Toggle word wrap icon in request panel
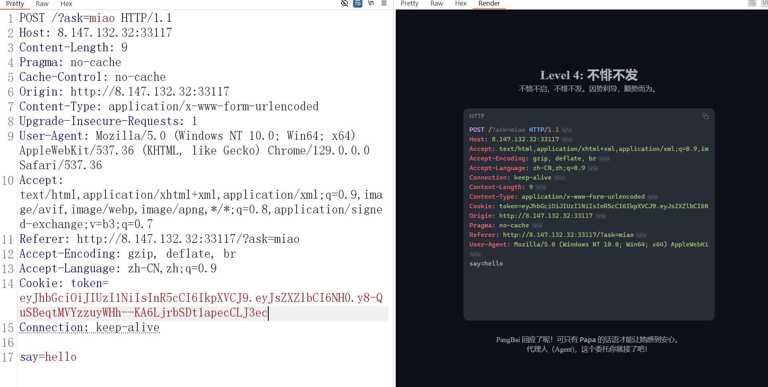The image size is (768, 387). [x=358, y=3]
